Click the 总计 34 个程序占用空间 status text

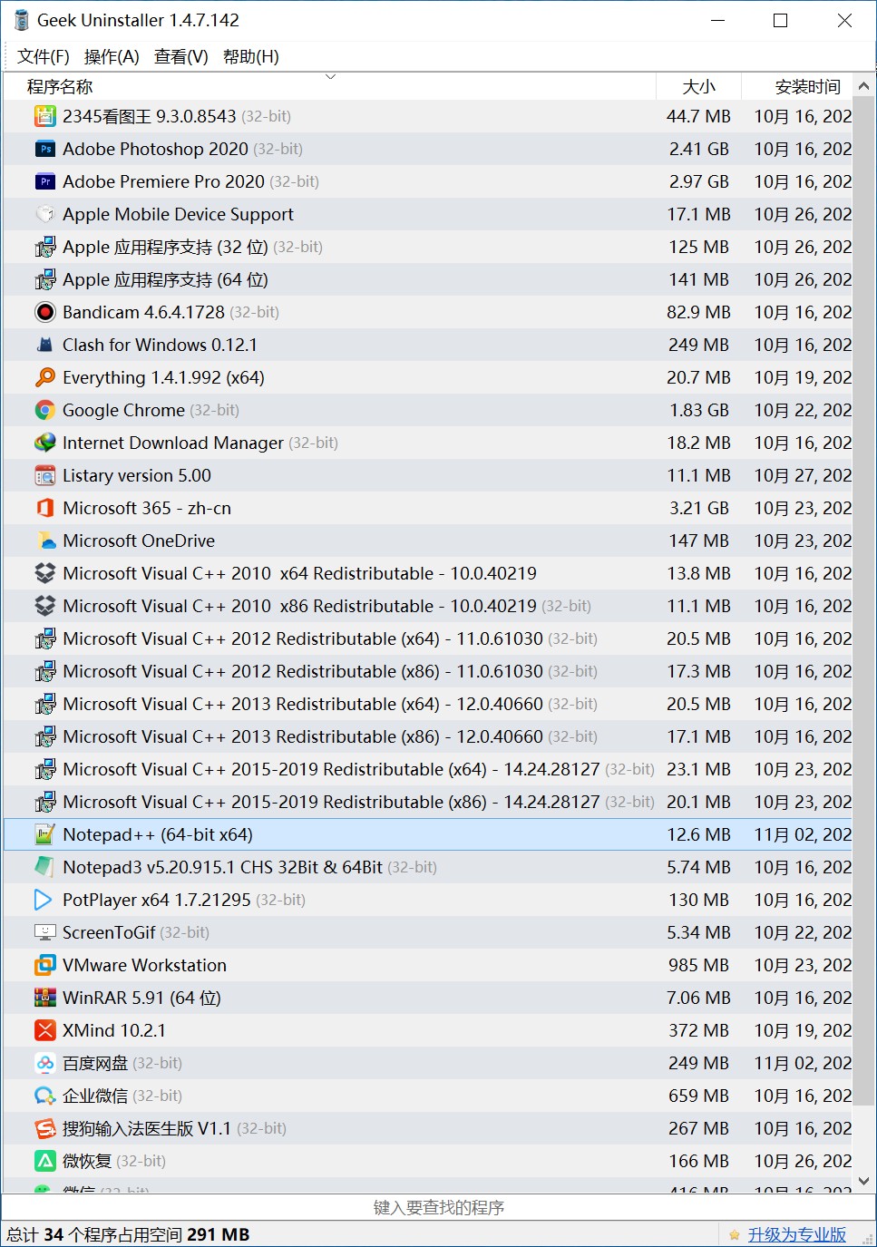pos(128,1234)
